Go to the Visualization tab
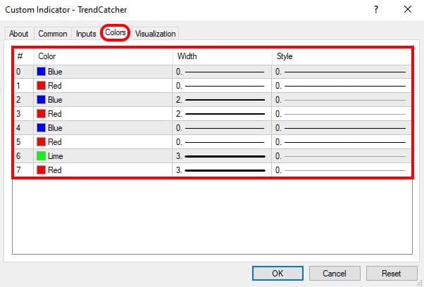The height and width of the screenshot is (287, 424). pos(156,34)
